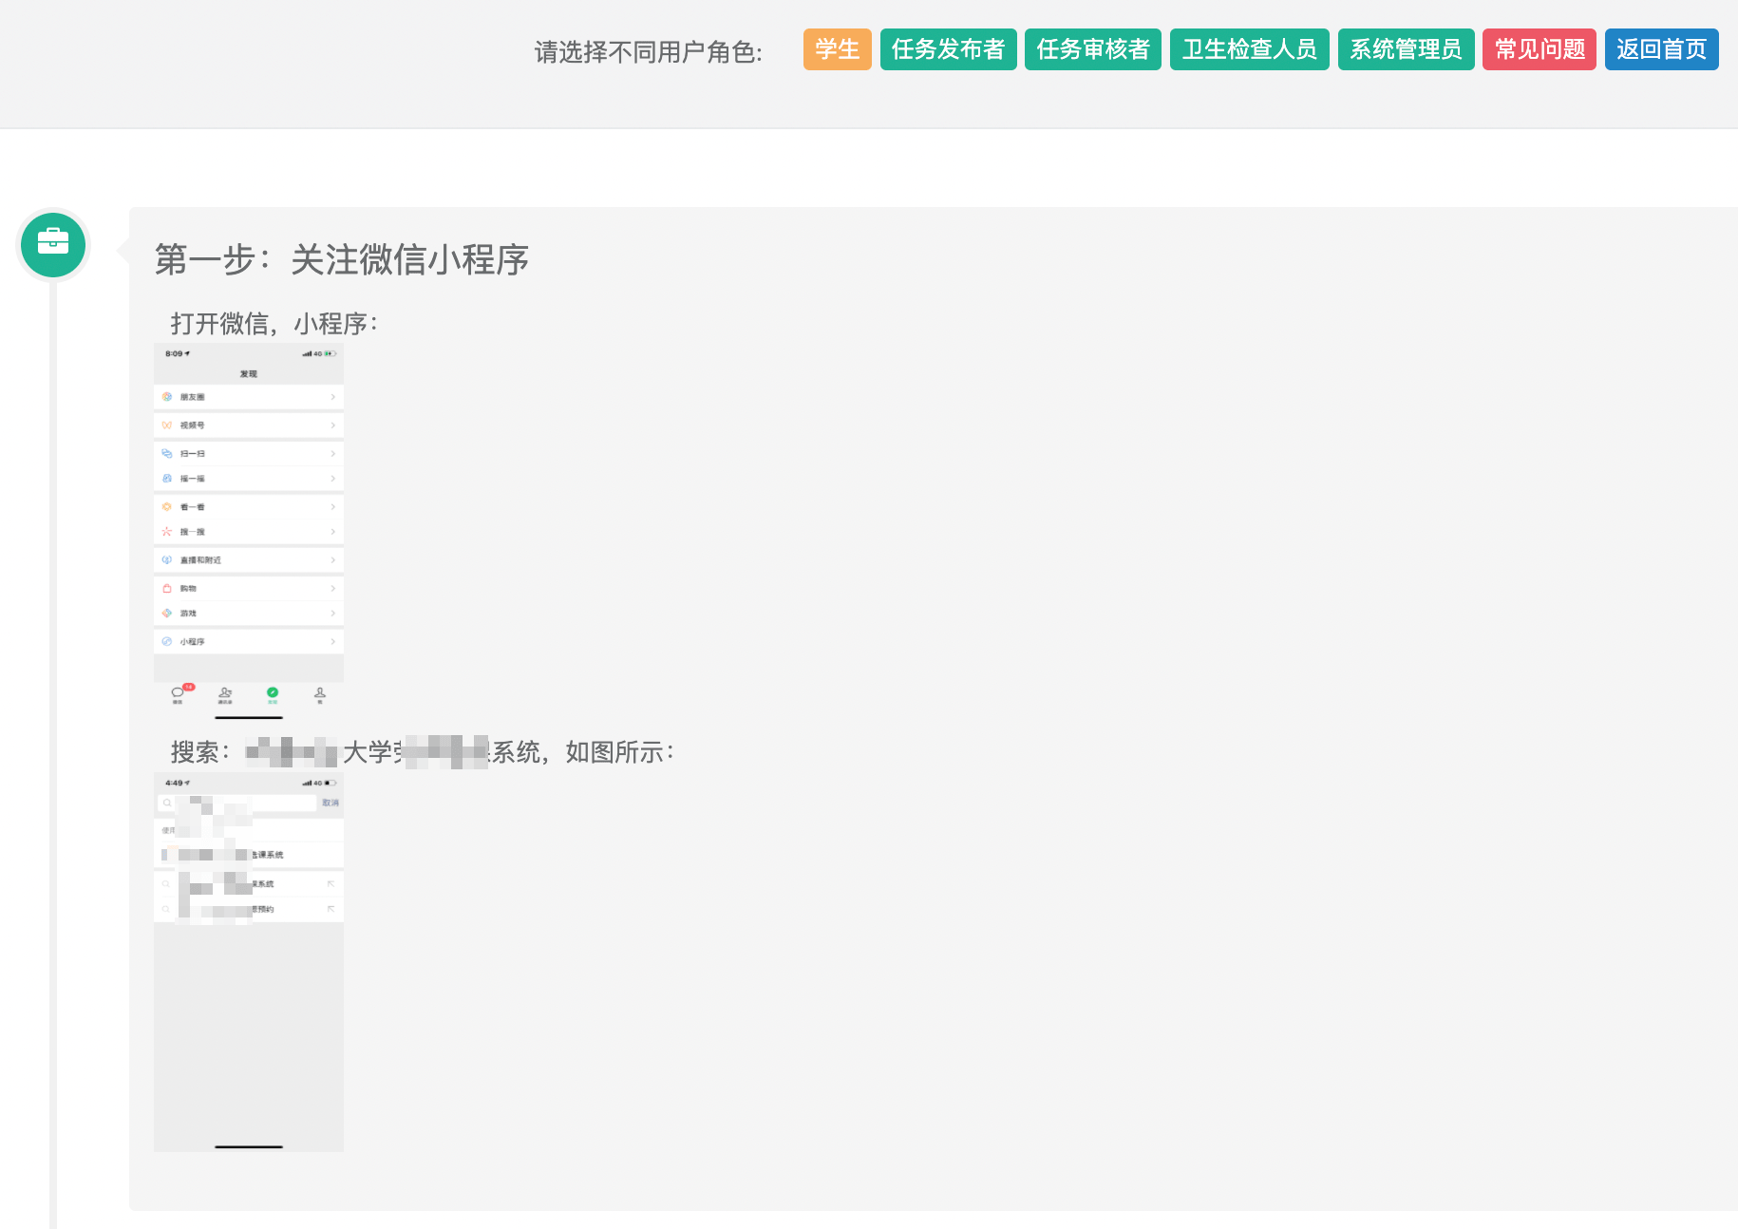Screen dimensions: 1738x1229
Task: Click the 取消 text in the search screenshot
Action: (330, 804)
